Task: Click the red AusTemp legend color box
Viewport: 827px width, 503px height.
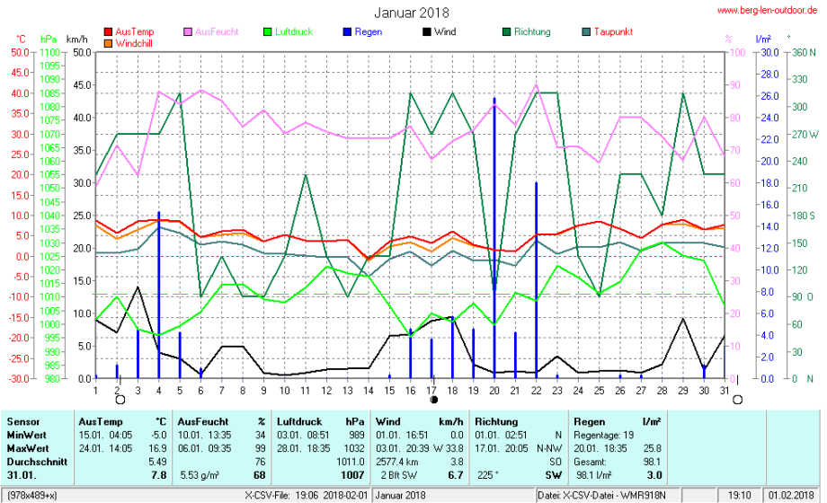Action: point(109,32)
